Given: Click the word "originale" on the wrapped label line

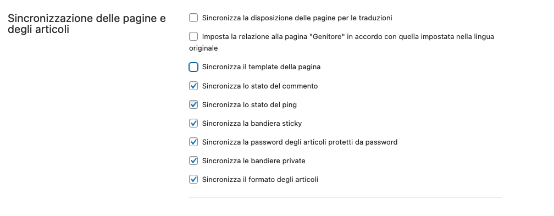Looking at the screenshot, I should (x=203, y=48).
